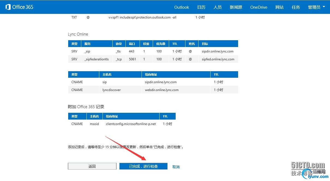Select the _sip service cell
Image resolution: width=330 pixels, height=181 pixels.
coord(97,51)
